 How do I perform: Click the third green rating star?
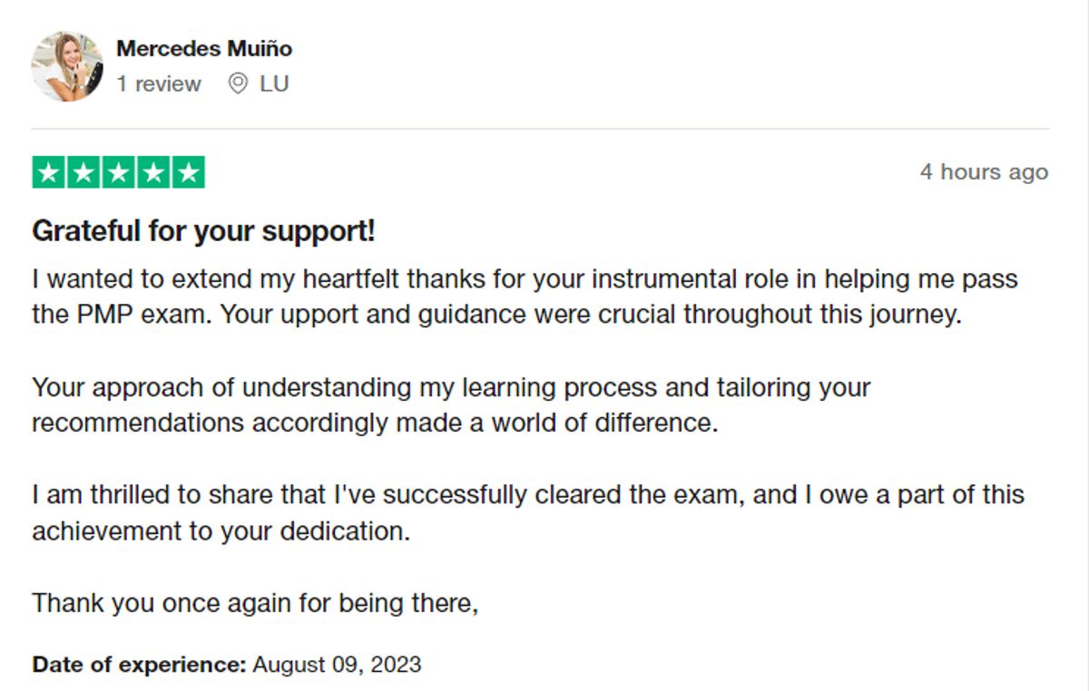pos(119,172)
